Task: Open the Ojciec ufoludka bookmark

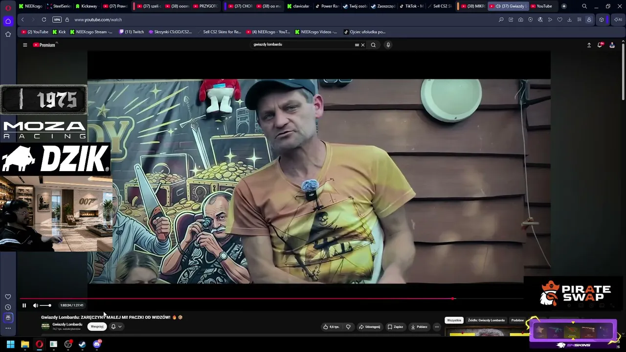Action: [365, 32]
